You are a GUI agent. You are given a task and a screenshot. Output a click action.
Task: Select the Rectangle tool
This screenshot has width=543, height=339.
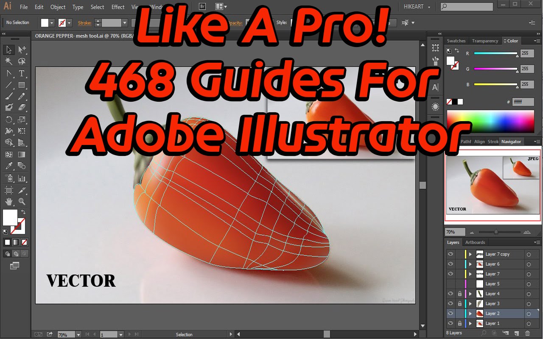coord(22,85)
